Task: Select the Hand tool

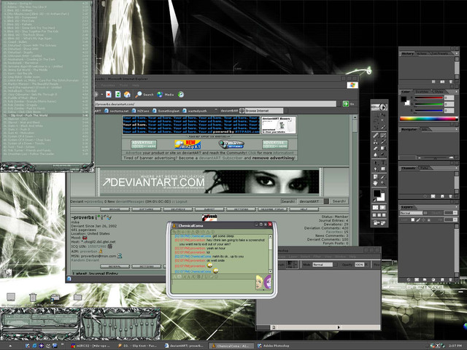Action: coord(376,183)
